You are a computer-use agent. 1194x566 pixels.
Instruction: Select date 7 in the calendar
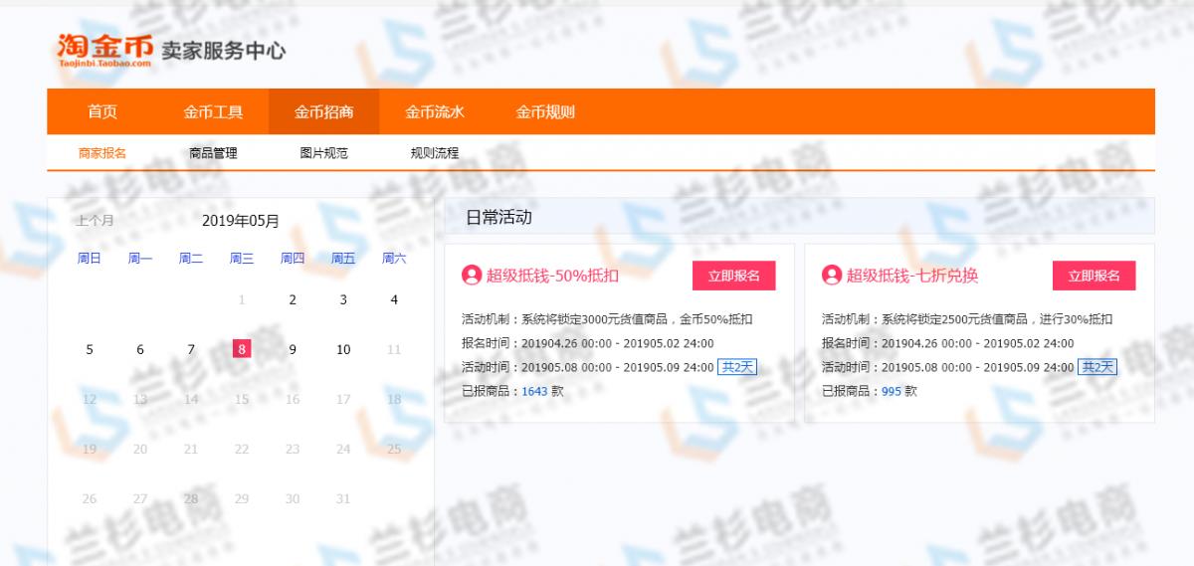[x=191, y=349]
